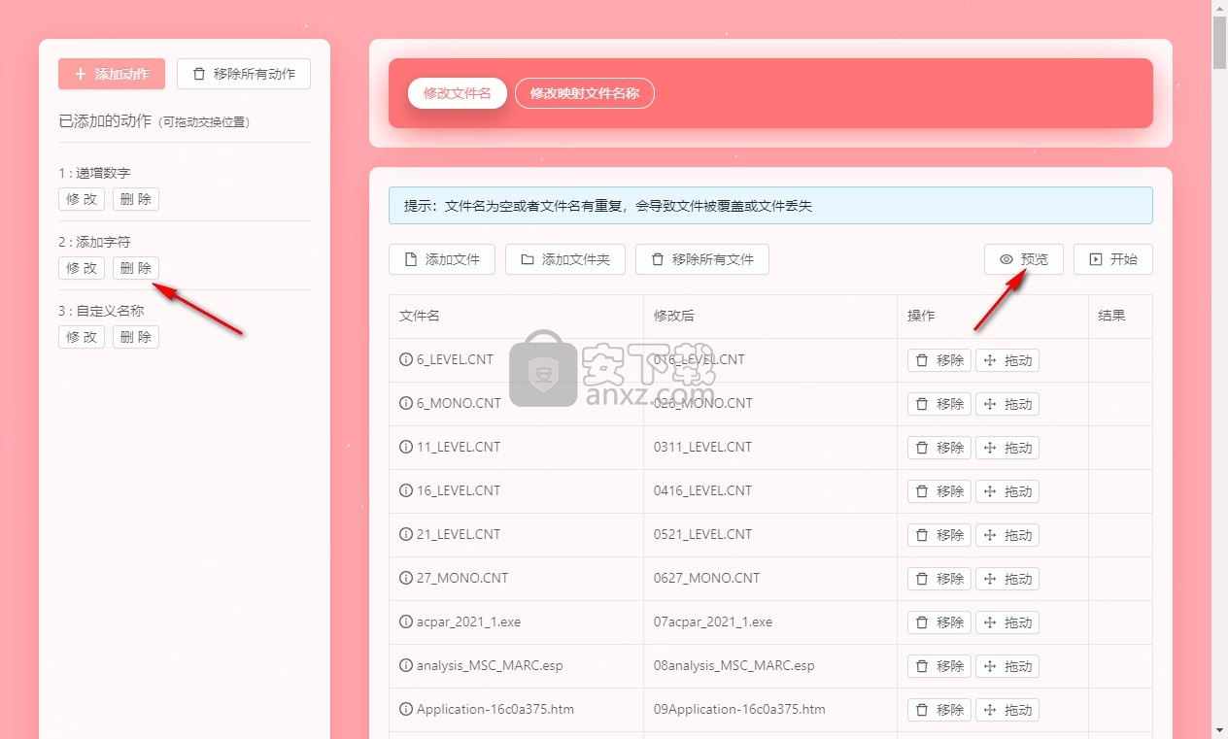Screen dimensions: 1228x739
Task: Click info icon beside 6_LEVEL.CNT
Action: [406, 359]
